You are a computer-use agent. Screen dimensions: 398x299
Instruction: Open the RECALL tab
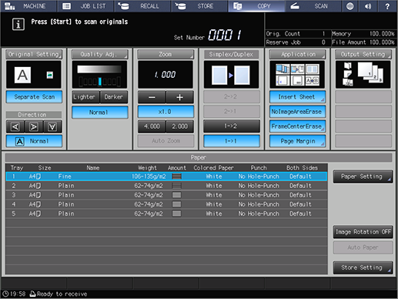click(x=142, y=6)
